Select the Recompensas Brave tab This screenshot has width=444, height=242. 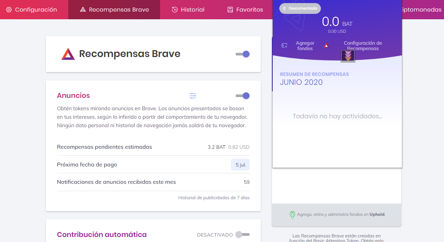pos(114,10)
